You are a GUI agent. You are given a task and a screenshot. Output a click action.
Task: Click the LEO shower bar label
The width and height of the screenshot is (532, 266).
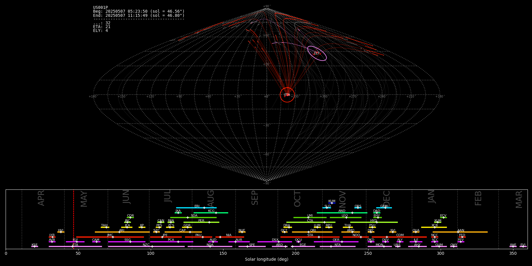click(345, 216)
